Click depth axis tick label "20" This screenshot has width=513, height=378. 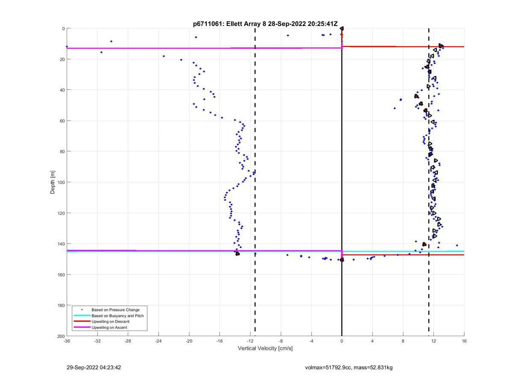pyautogui.click(x=62, y=59)
